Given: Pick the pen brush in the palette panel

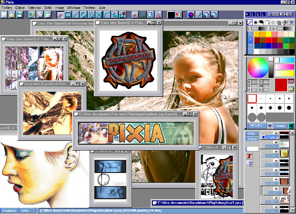Looking at the screenshot, I should 250,22.
